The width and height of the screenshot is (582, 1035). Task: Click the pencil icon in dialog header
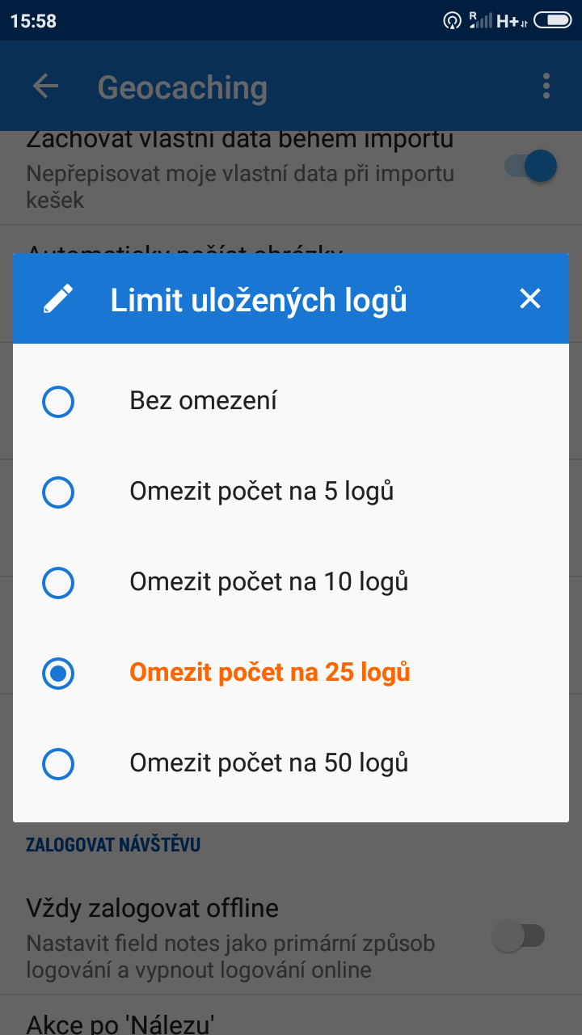tap(58, 299)
